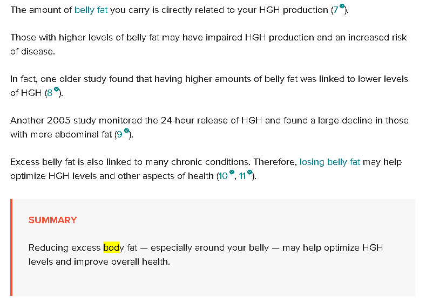The height and width of the screenshot is (303, 426).
Task: Open citation number 8
Action: (x=50, y=93)
